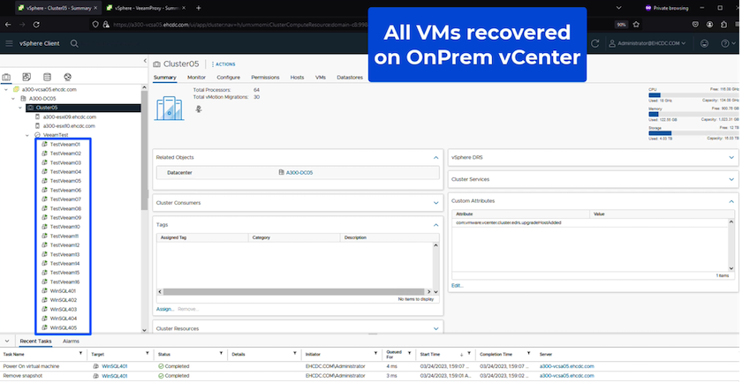Image resolution: width=742 pixels, height=383 pixels.
Task: Collapse VeeamTest resource pool node
Action: pyautogui.click(x=28, y=135)
